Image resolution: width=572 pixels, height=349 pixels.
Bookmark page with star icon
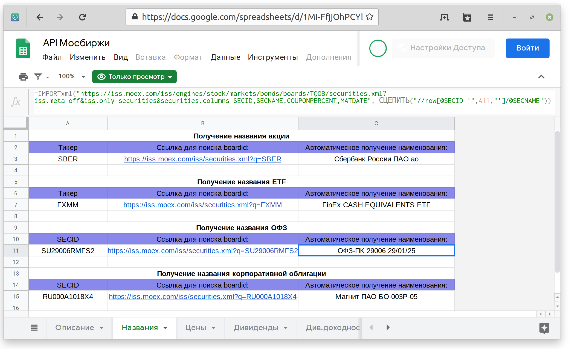pyautogui.click(x=370, y=17)
